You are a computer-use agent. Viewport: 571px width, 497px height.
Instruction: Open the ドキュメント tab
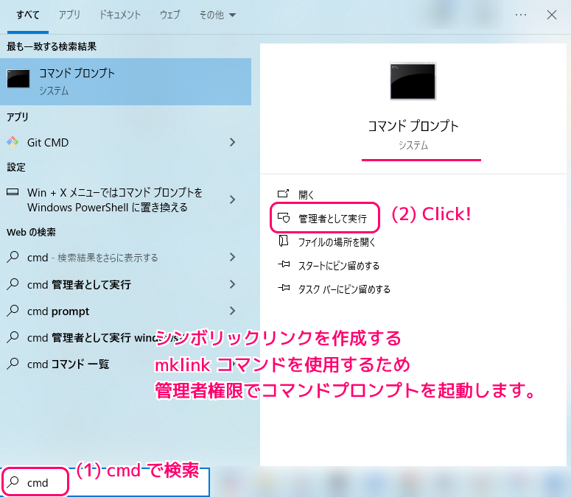(120, 15)
